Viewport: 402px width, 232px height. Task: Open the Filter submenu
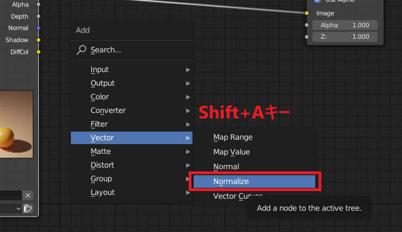[x=131, y=124]
